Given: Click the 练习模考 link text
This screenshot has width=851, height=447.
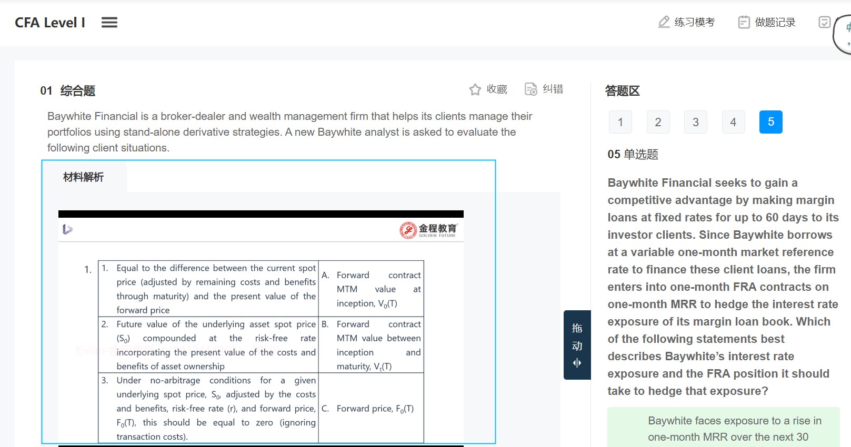Looking at the screenshot, I should pyautogui.click(x=695, y=22).
